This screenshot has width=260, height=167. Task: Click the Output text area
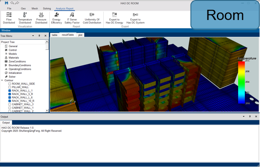[130, 143]
